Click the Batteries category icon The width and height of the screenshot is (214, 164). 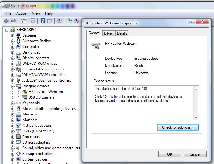pyautogui.click(x=18, y=35)
